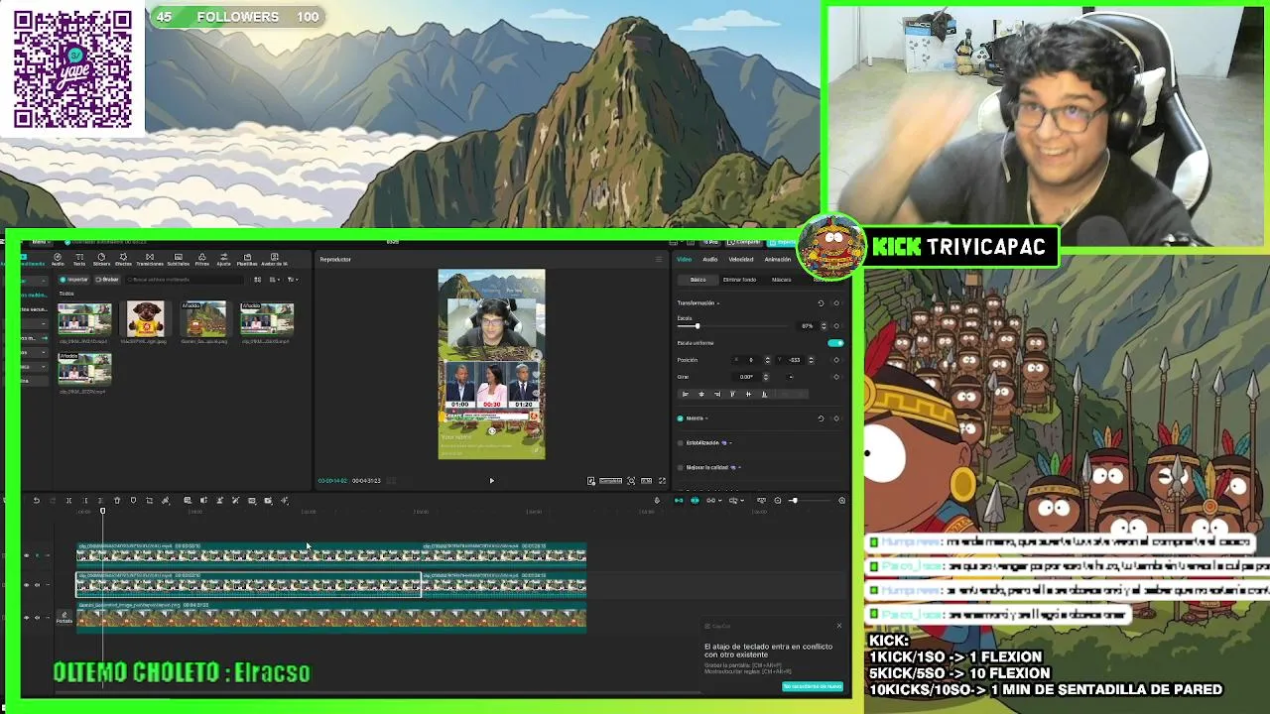Toggle visibility eye of top video track
Image resolution: width=1270 pixels, height=714 pixels.
coord(27,555)
